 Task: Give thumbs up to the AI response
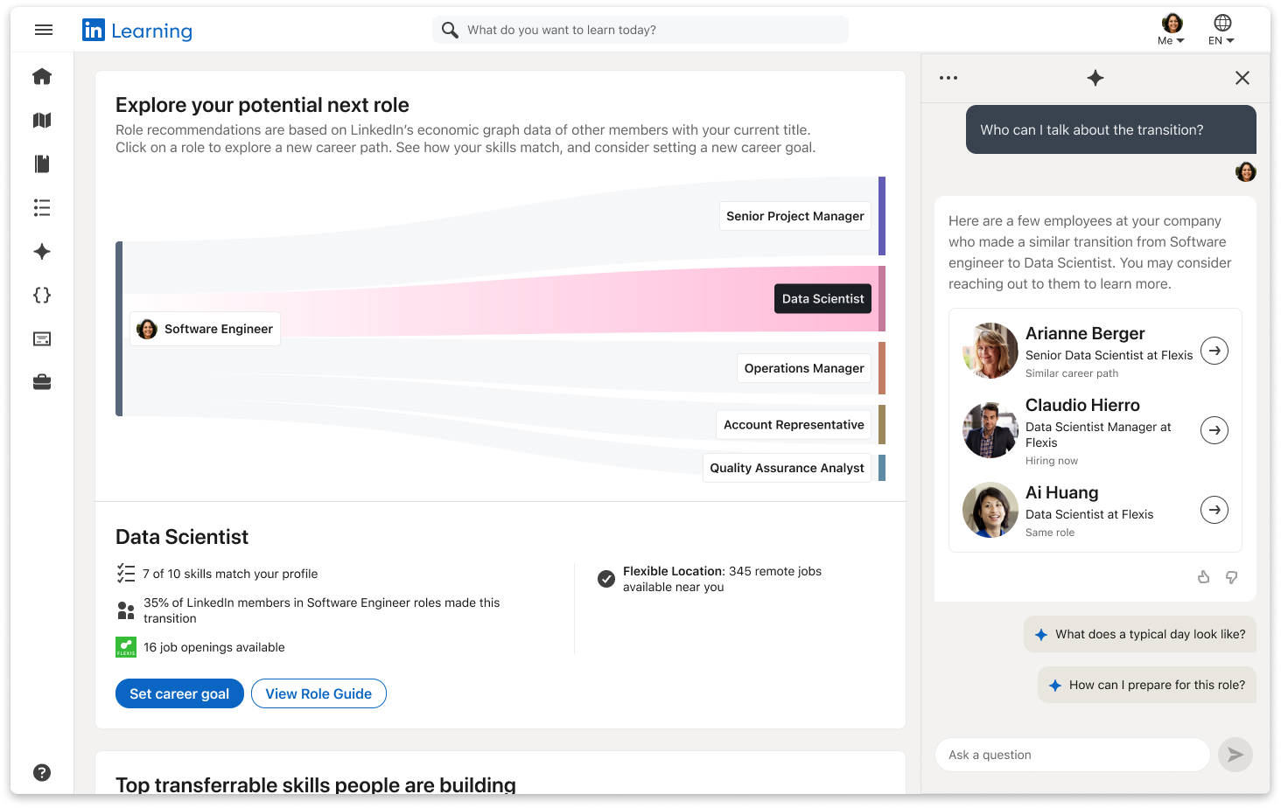tap(1204, 577)
